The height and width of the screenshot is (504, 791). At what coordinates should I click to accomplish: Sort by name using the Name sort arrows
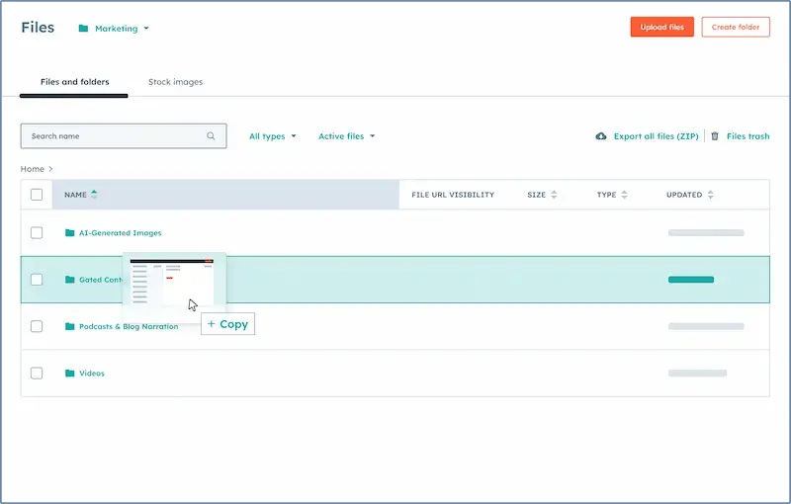pyautogui.click(x=94, y=195)
